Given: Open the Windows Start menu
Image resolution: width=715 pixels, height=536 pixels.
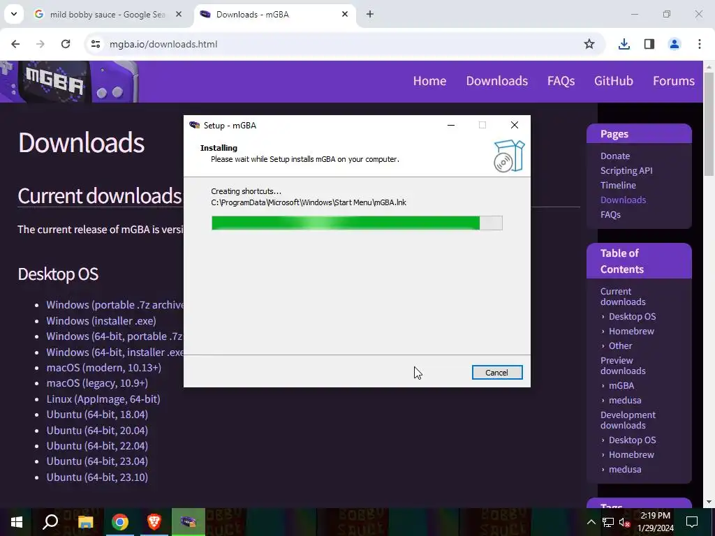Looking at the screenshot, I should 17,522.
